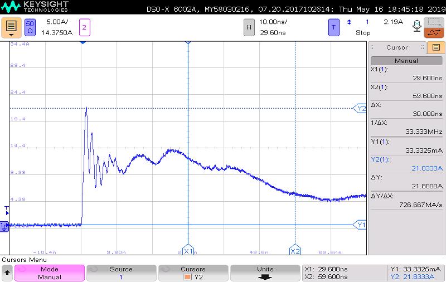Open the cursor Source softkey
Viewport: 446px width, 282px height.
(120, 273)
